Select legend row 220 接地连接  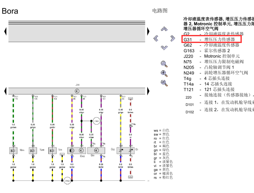[219, 96]
